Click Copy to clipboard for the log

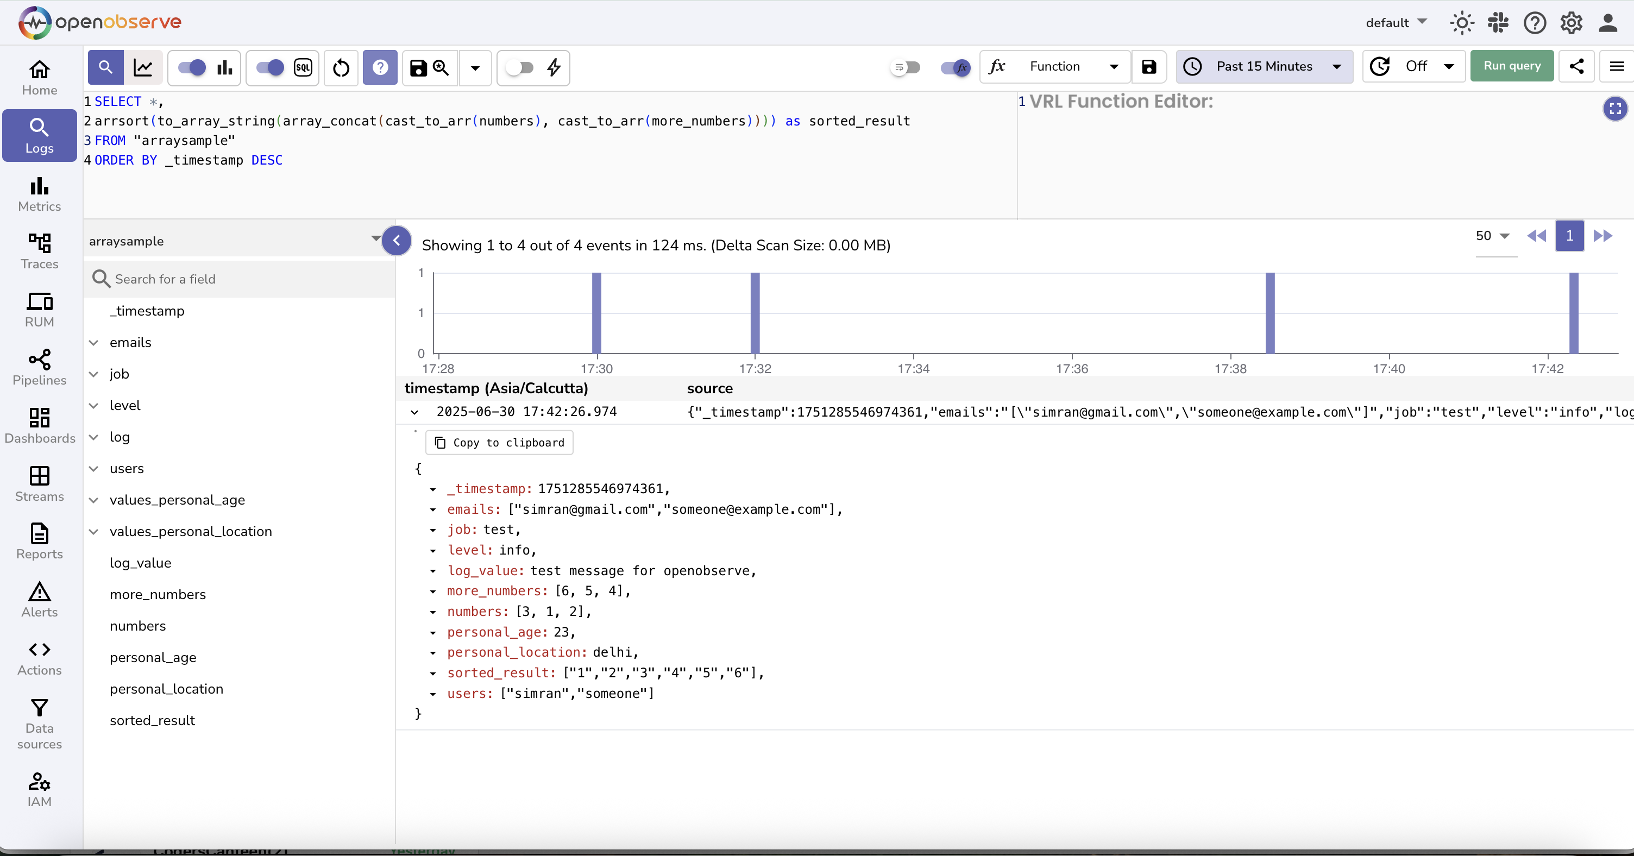499,443
